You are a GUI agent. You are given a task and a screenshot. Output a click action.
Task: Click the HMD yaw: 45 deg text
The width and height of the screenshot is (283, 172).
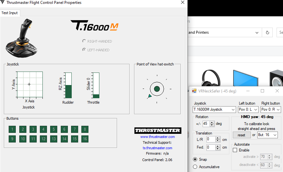[257, 117]
